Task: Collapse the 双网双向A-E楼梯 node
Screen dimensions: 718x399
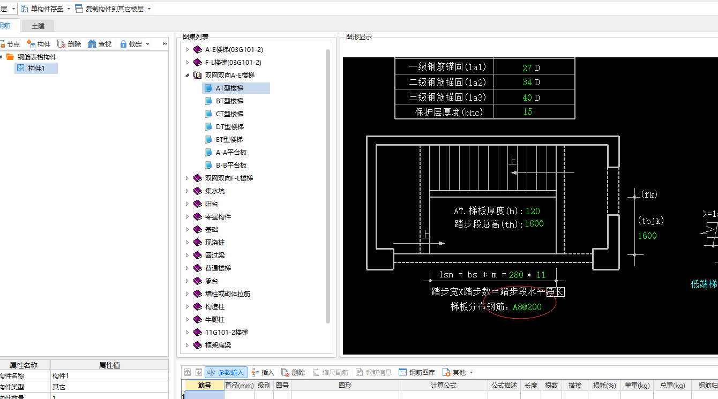Action: coord(187,75)
